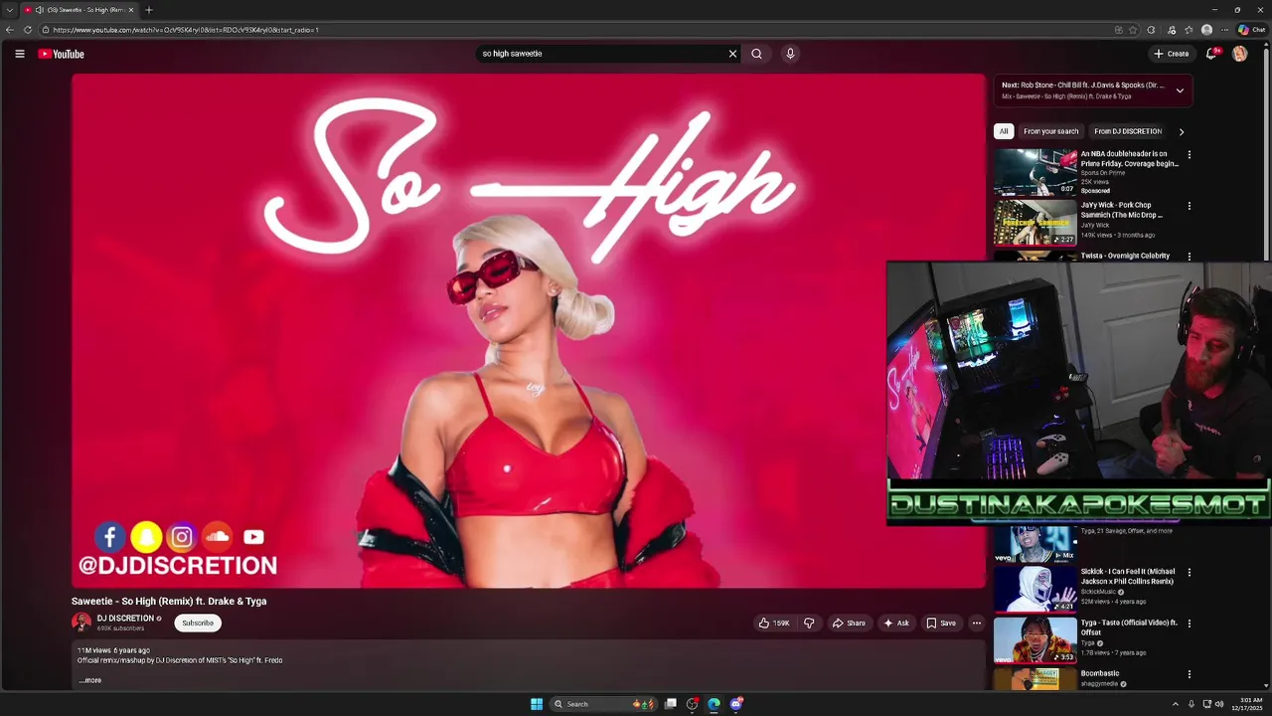This screenshot has height=716, width=1272.
Task: Show more filter chips with right arrow
Action: click(x=1181, y=131)
